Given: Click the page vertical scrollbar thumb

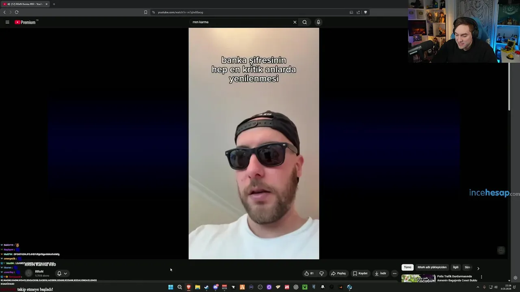Looking at the screenshot, I should tap(509, 86).
